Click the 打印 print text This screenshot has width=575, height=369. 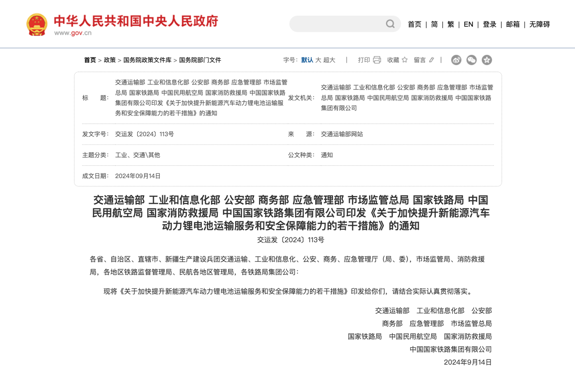364,60
